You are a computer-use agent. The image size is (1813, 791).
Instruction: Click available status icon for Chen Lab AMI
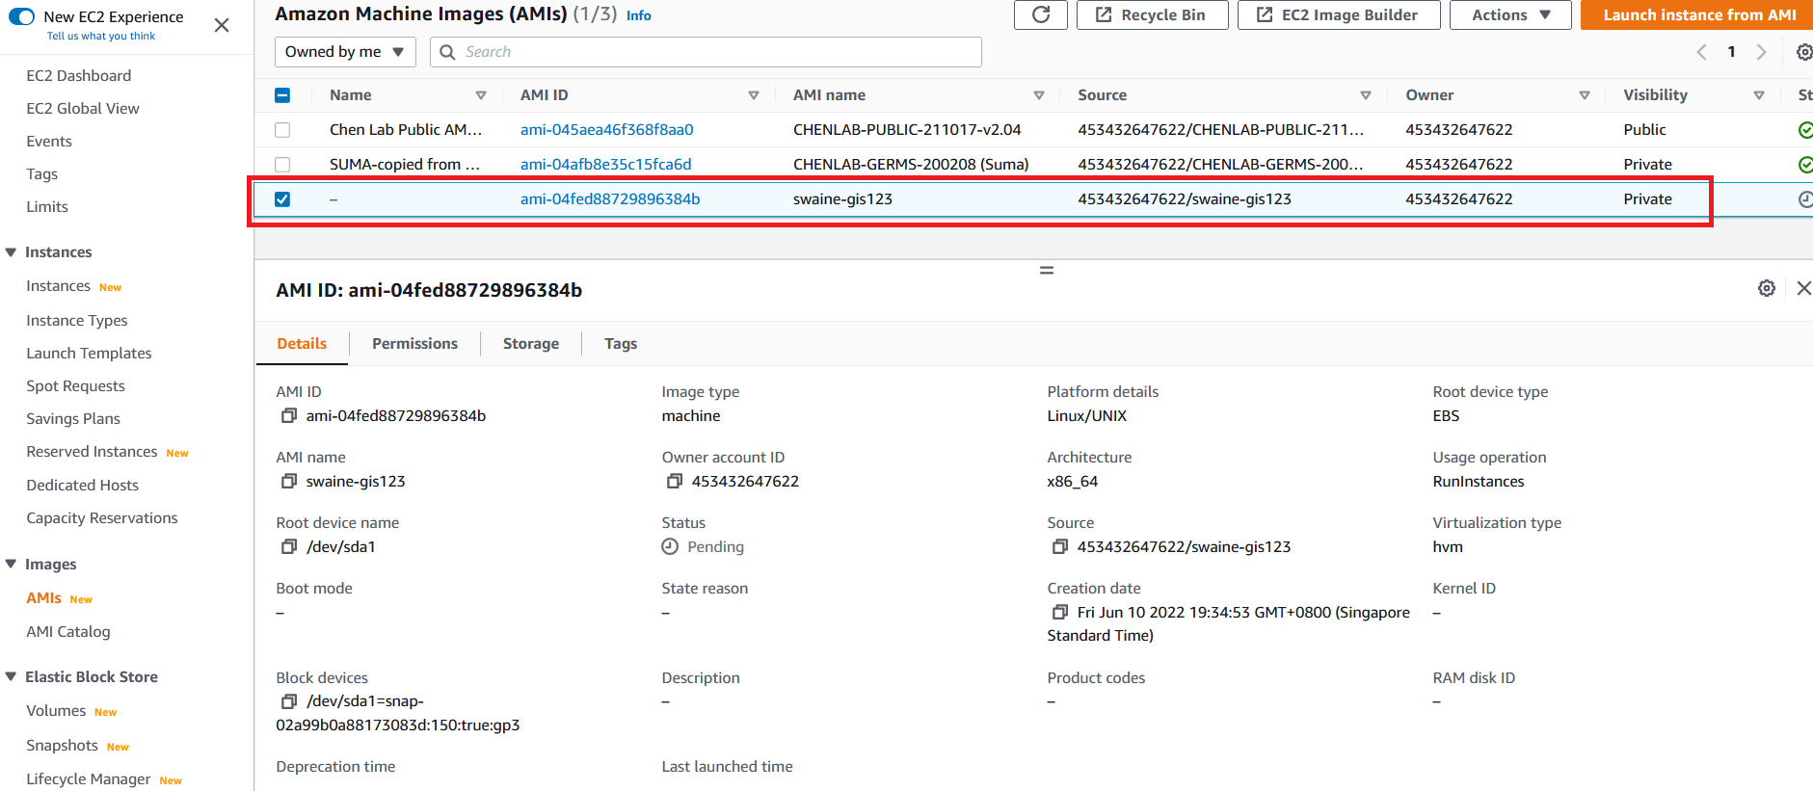[1805, 130]
